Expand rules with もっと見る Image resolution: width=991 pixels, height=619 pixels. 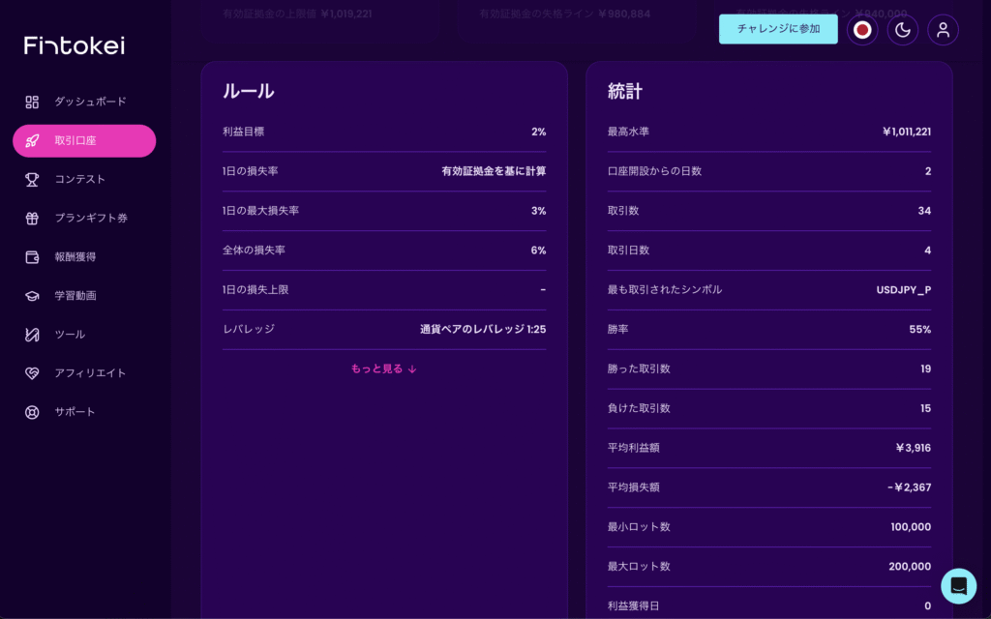383,368
